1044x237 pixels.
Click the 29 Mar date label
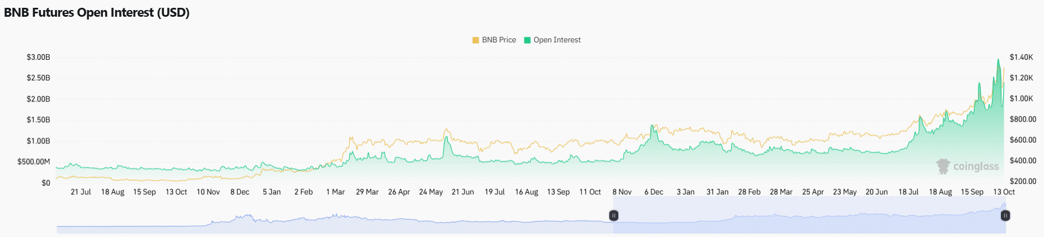tap(367, 192)
